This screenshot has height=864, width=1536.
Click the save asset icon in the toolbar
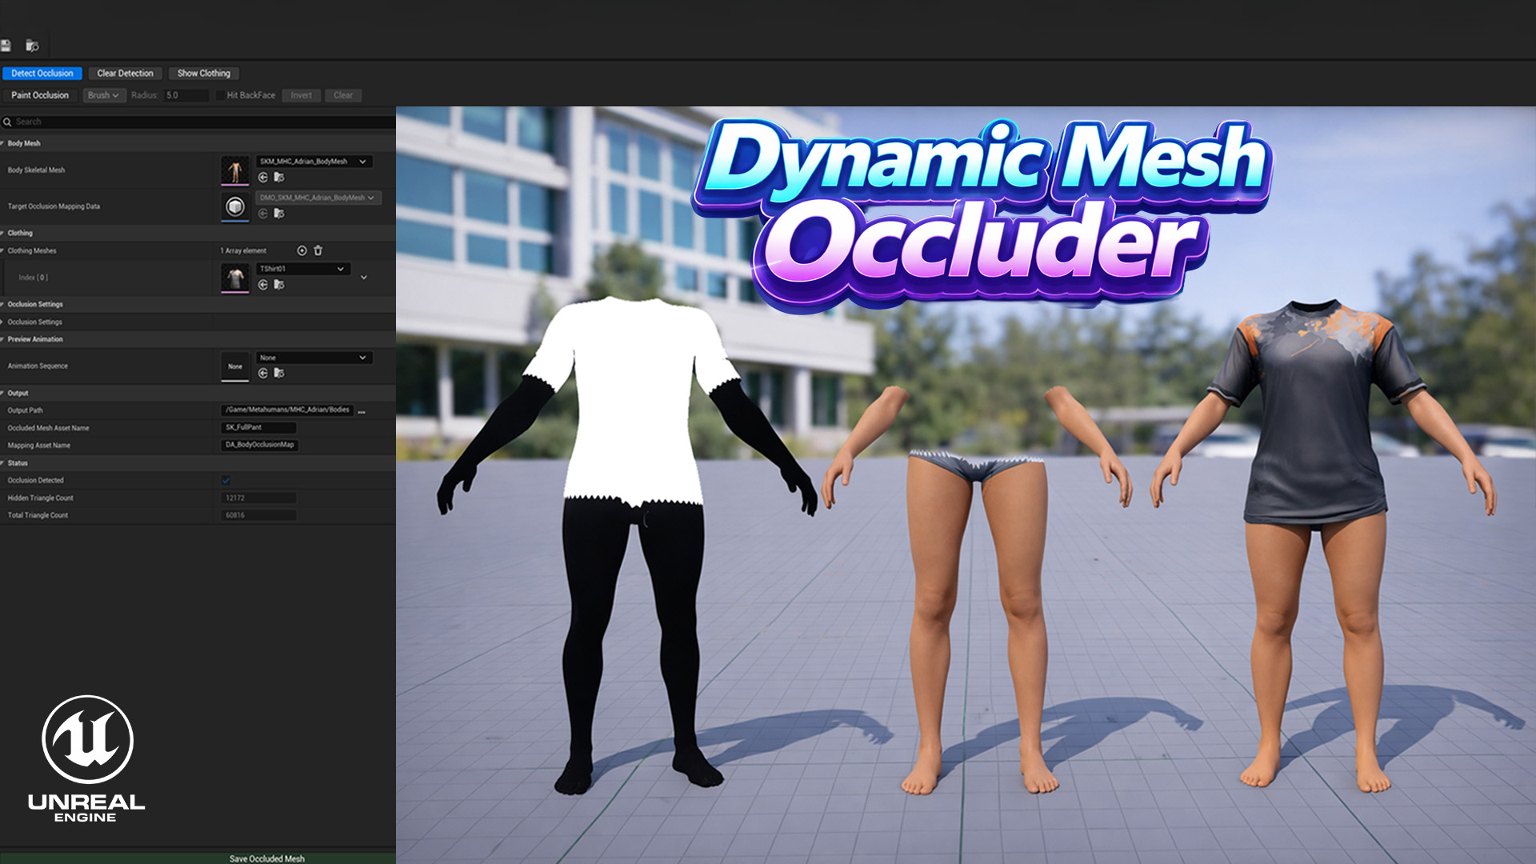(6, 46)
